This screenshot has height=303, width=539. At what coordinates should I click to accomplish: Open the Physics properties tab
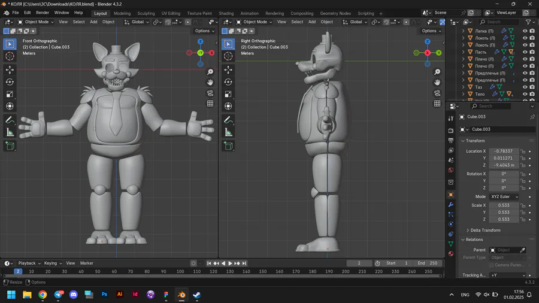pos(450,225)
